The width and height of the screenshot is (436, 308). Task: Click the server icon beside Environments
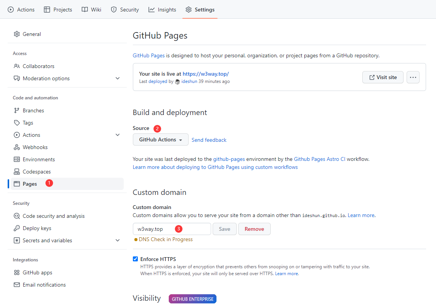coord(17,159)
